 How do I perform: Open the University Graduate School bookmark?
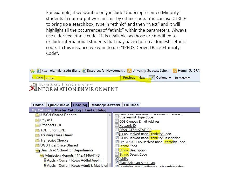click(x=148, y=71)
